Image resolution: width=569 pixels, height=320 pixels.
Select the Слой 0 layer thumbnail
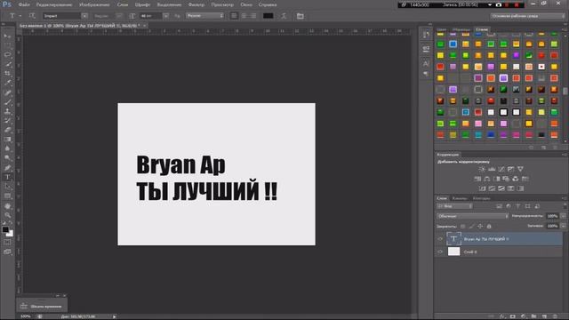[x=454, y=252]
